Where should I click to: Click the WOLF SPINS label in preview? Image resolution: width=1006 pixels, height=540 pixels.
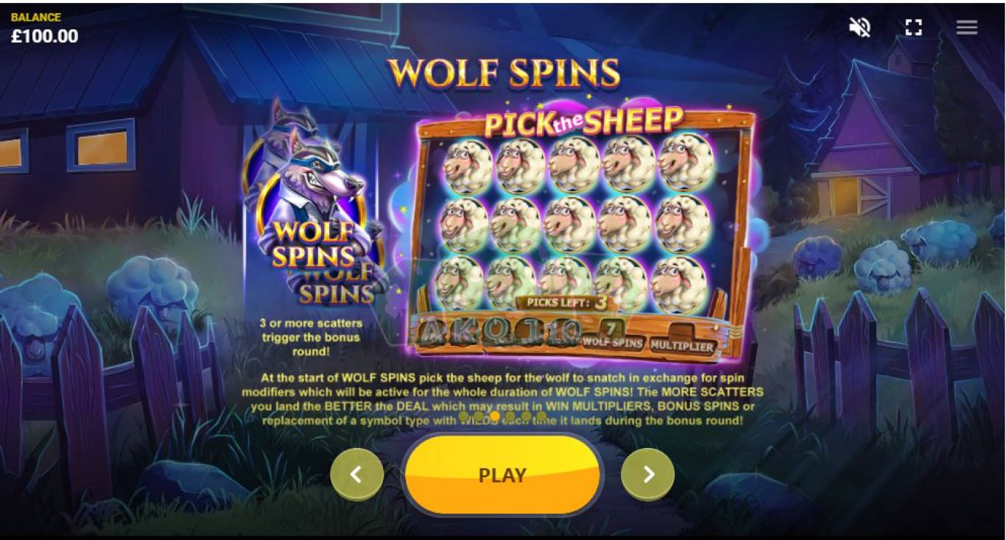point(612,343)
